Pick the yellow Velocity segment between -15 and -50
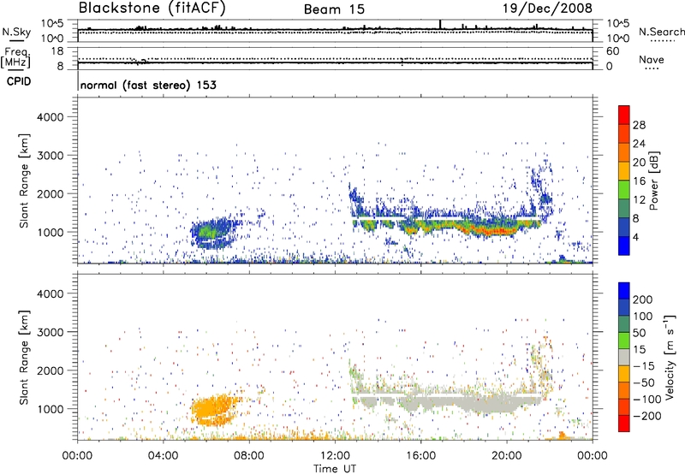Screen dimensions: 685x474 (624, 374)
